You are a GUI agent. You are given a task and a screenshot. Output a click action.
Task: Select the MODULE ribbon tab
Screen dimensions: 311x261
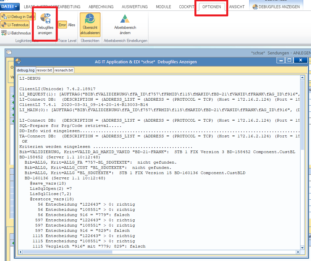[x=164, y=7]
